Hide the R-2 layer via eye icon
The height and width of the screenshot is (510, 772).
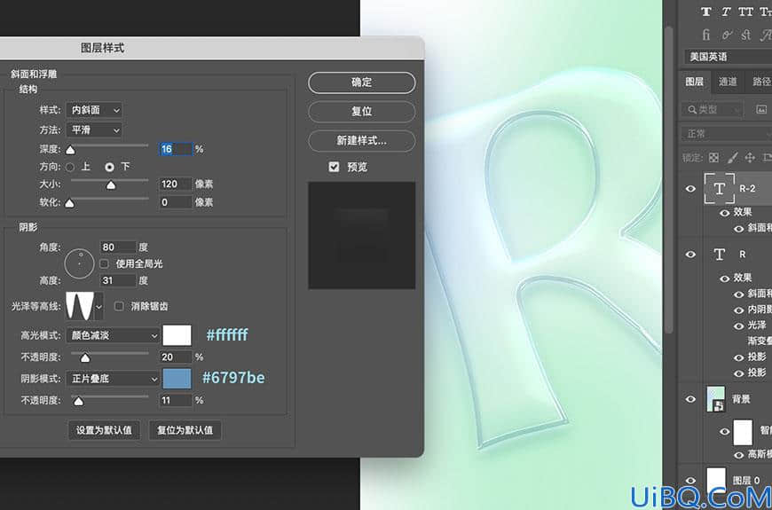click(x=690, y=189)
